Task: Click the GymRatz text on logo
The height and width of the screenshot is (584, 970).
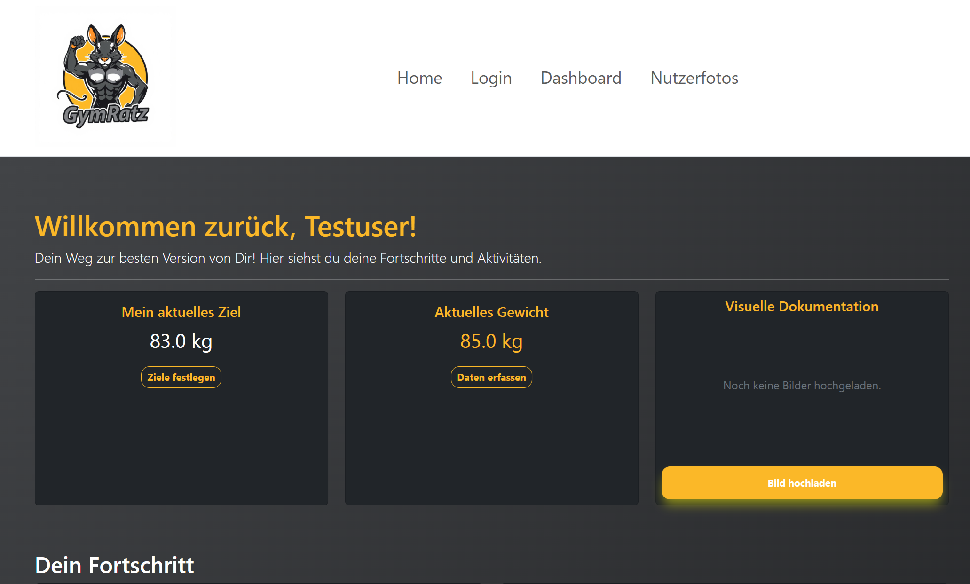Action: click(106, 115)
